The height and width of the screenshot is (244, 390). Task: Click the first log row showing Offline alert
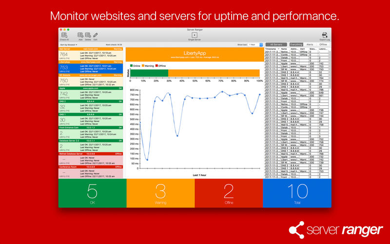click(296, 52)
